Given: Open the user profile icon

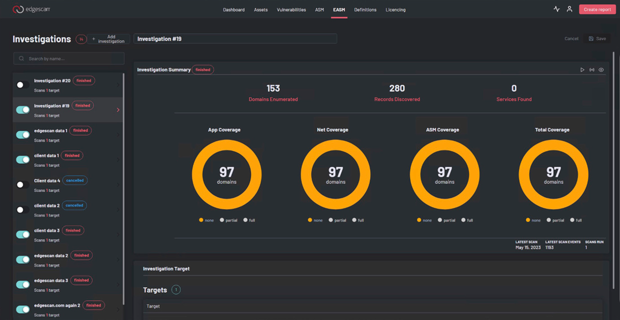Looking at the screenshot, I should click(x=569, y=9).
